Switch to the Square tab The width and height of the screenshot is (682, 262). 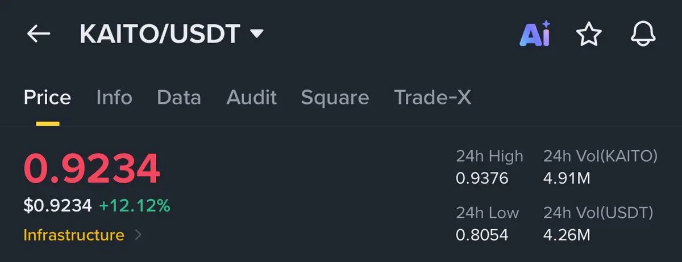coord(335,98)
